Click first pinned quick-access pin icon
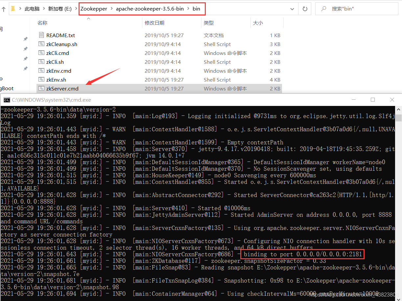Screen dimensions: 402x301 (x=25, y=39)
